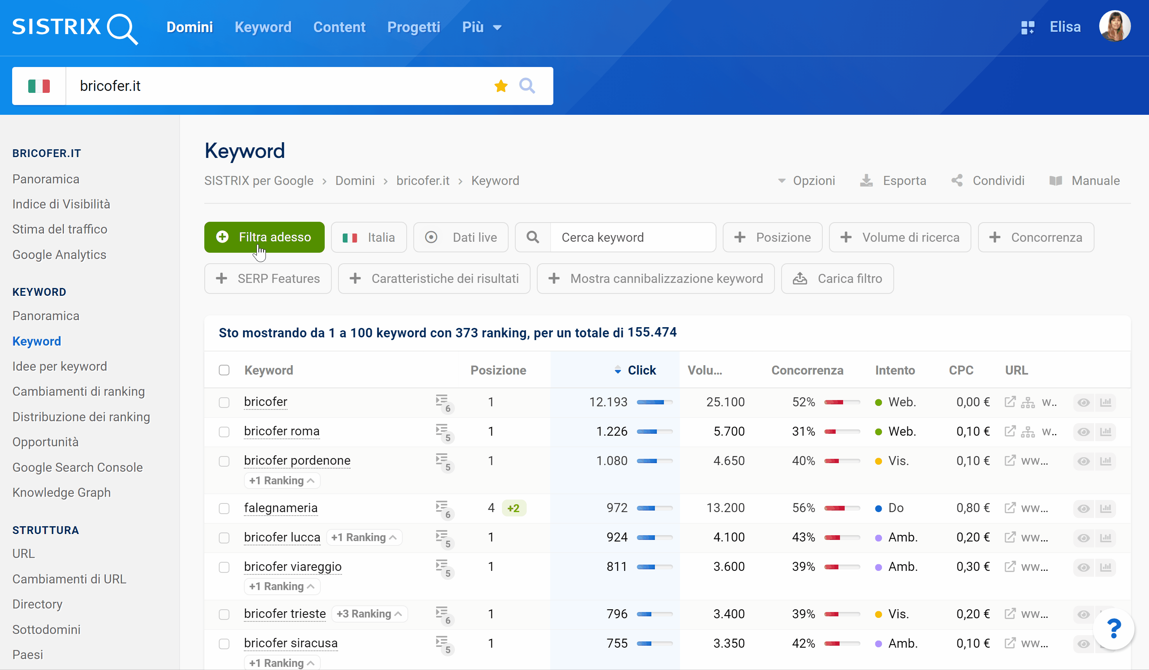The width and height of the screenshot is (1149, 670).
Task: Click the Carica filtro button
Action: 838,279
